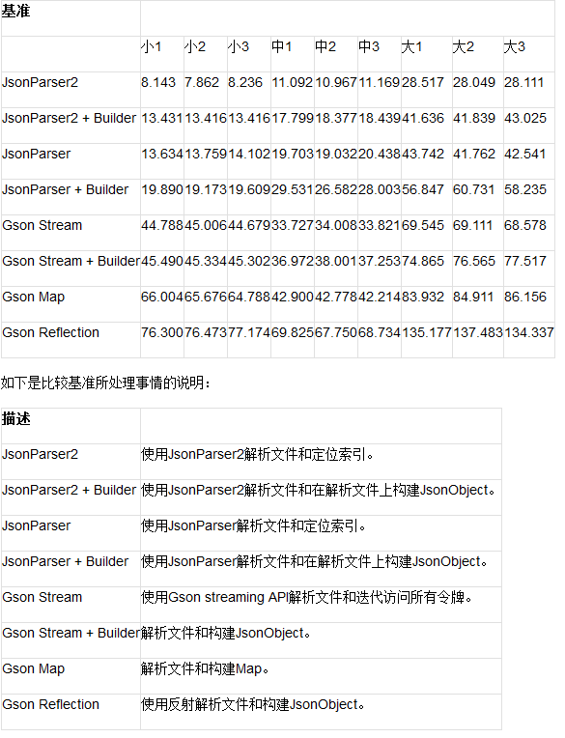Select the value 84.911
The width and height of the screenshot is (565, 738).
coord(473,297)
